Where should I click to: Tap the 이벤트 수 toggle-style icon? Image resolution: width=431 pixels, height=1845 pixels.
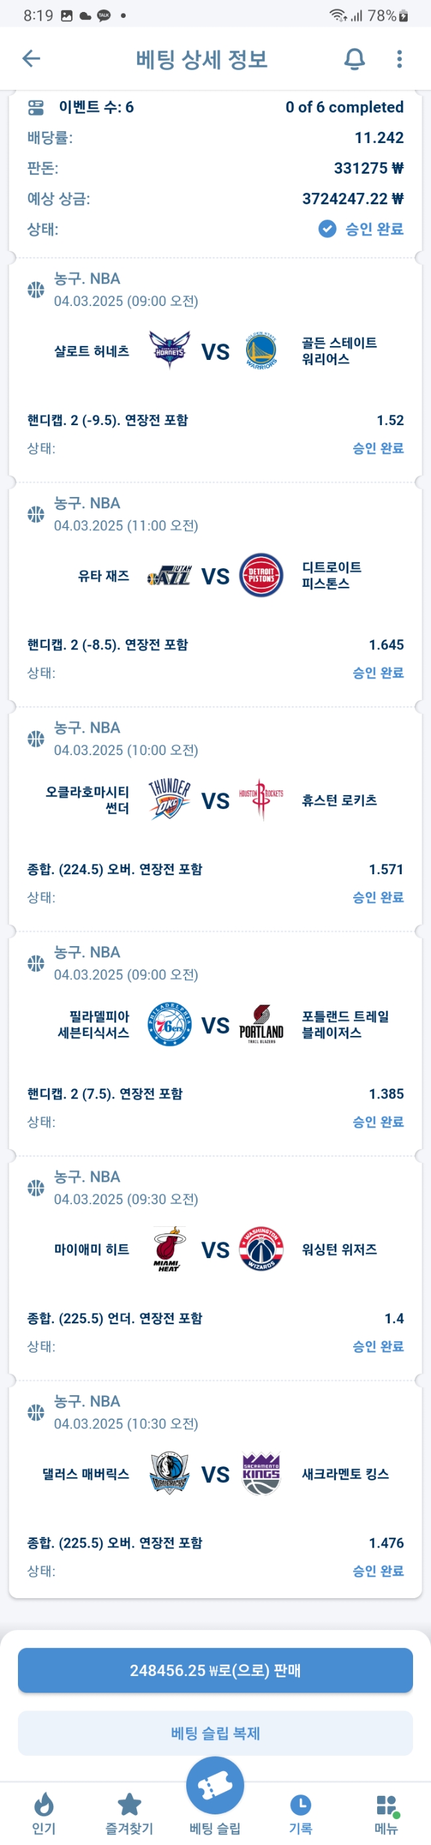point(36,107)
